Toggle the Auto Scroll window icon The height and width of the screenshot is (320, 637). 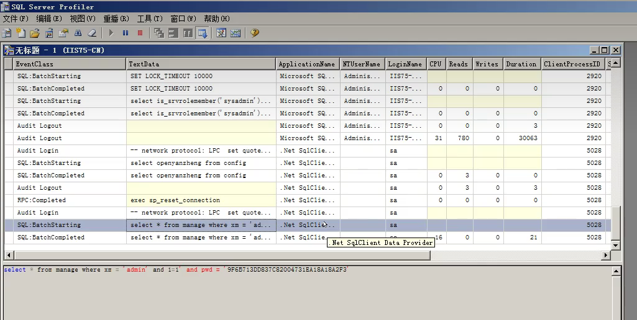202,33
